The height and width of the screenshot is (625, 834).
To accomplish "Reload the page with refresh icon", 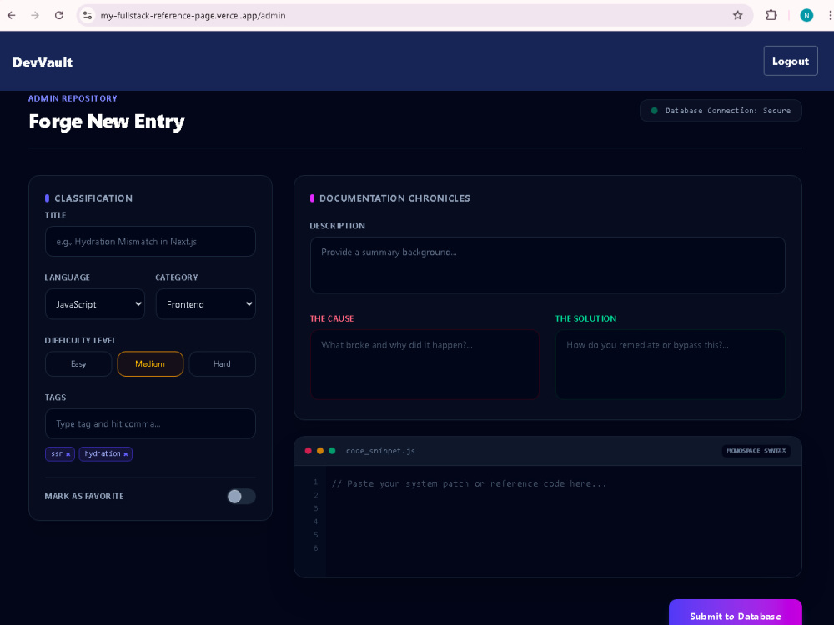I will [x=59, y=15].
